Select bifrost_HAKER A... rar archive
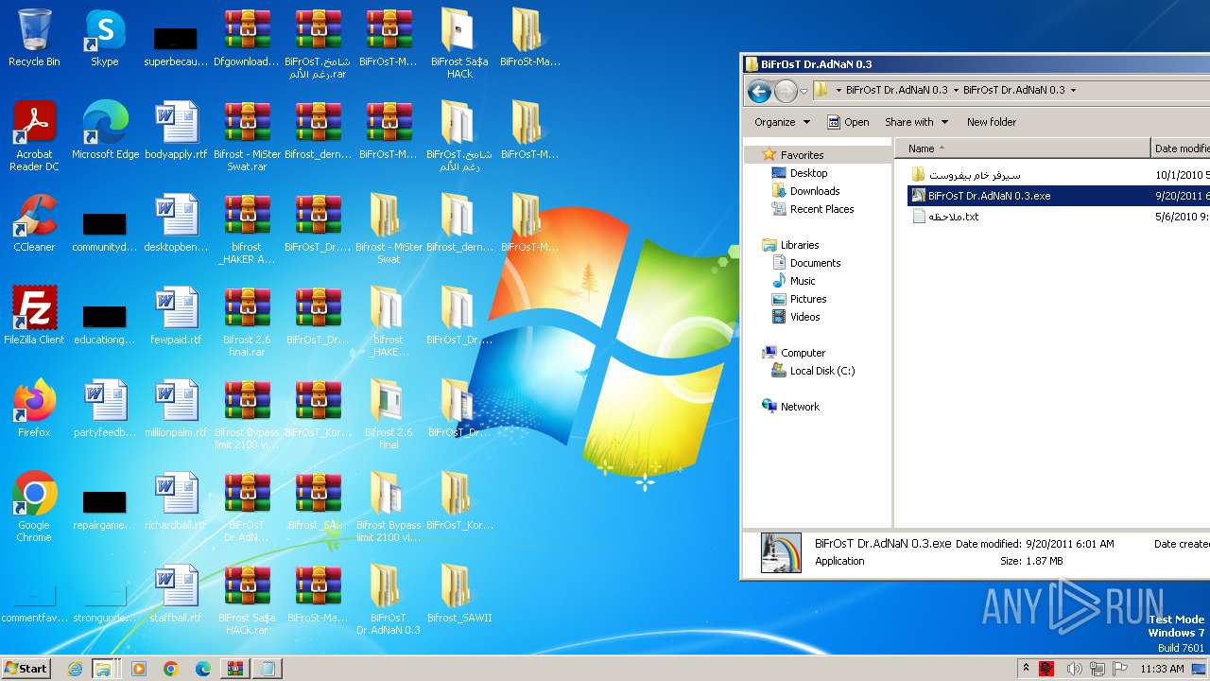1210x681 pixels. 247,229
